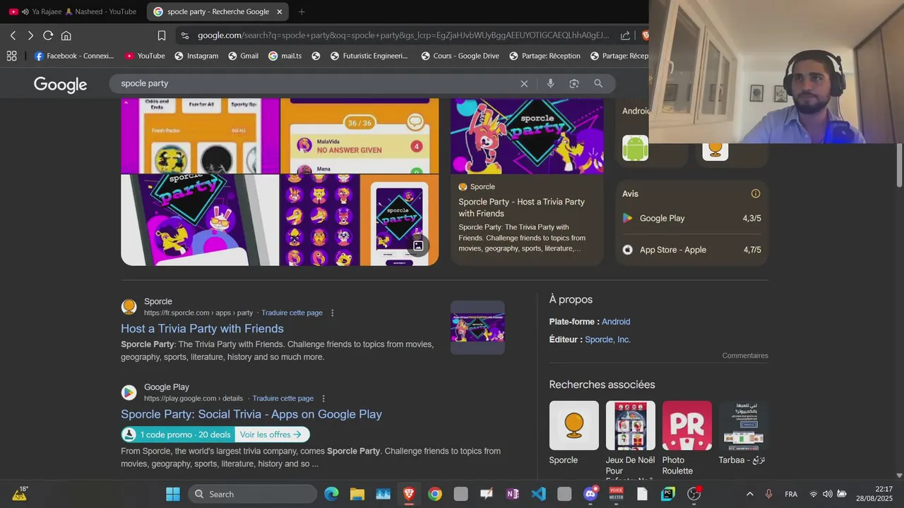904x508 pixels.
Task: Open Google Lens image search
Action: tap(574, 83)
